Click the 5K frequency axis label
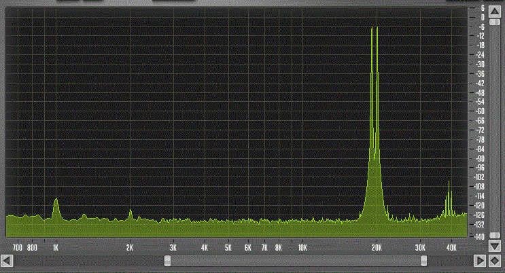Screen dimensions: 505x273 pos(228,248)
